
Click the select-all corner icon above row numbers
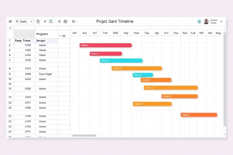click(x=10, y=28)
